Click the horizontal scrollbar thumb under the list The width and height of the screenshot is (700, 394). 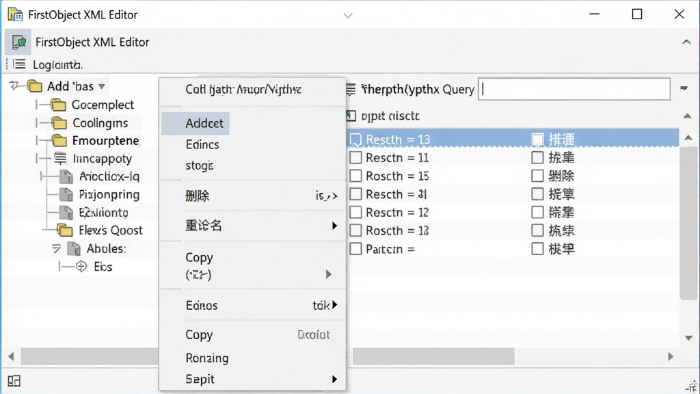pos(433,356)
